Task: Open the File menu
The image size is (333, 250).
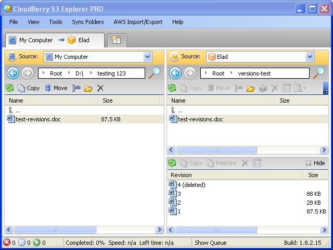Action: pos(14,22)
